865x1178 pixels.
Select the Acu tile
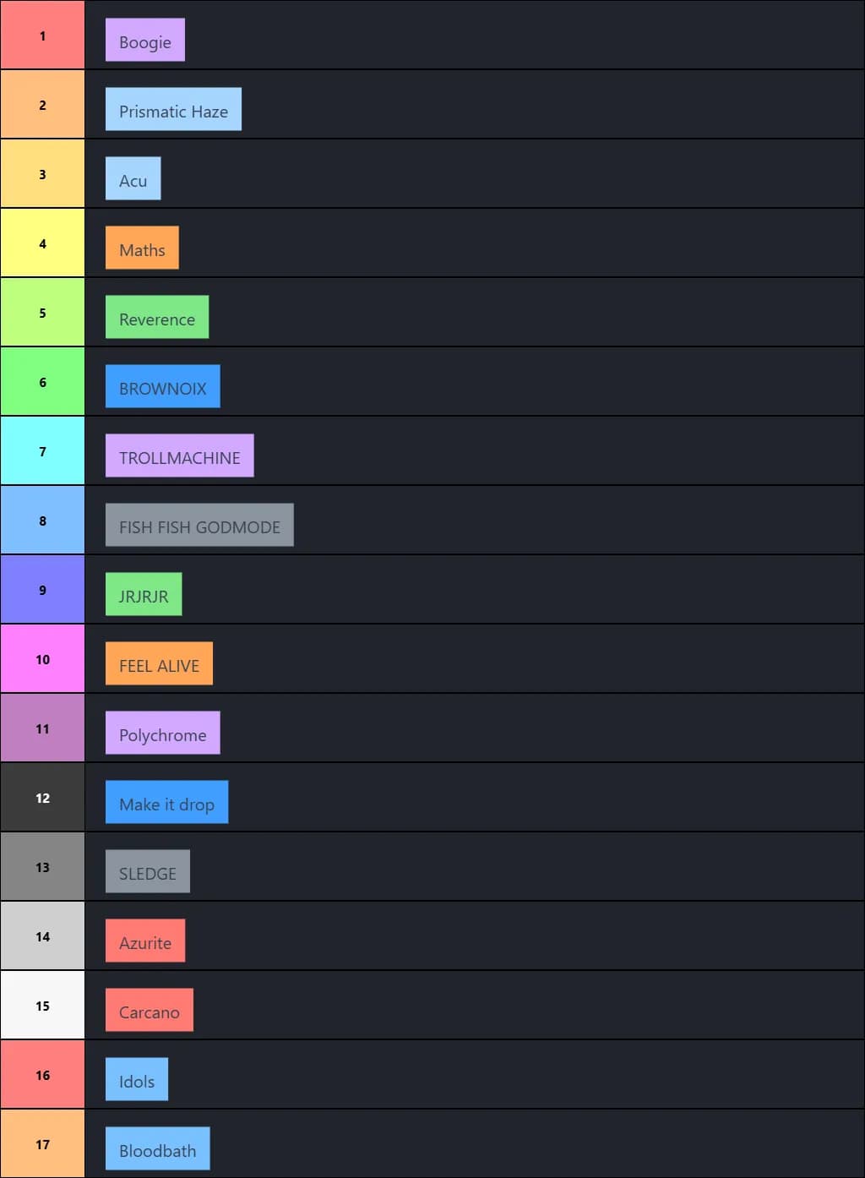[x=133, y=177]
